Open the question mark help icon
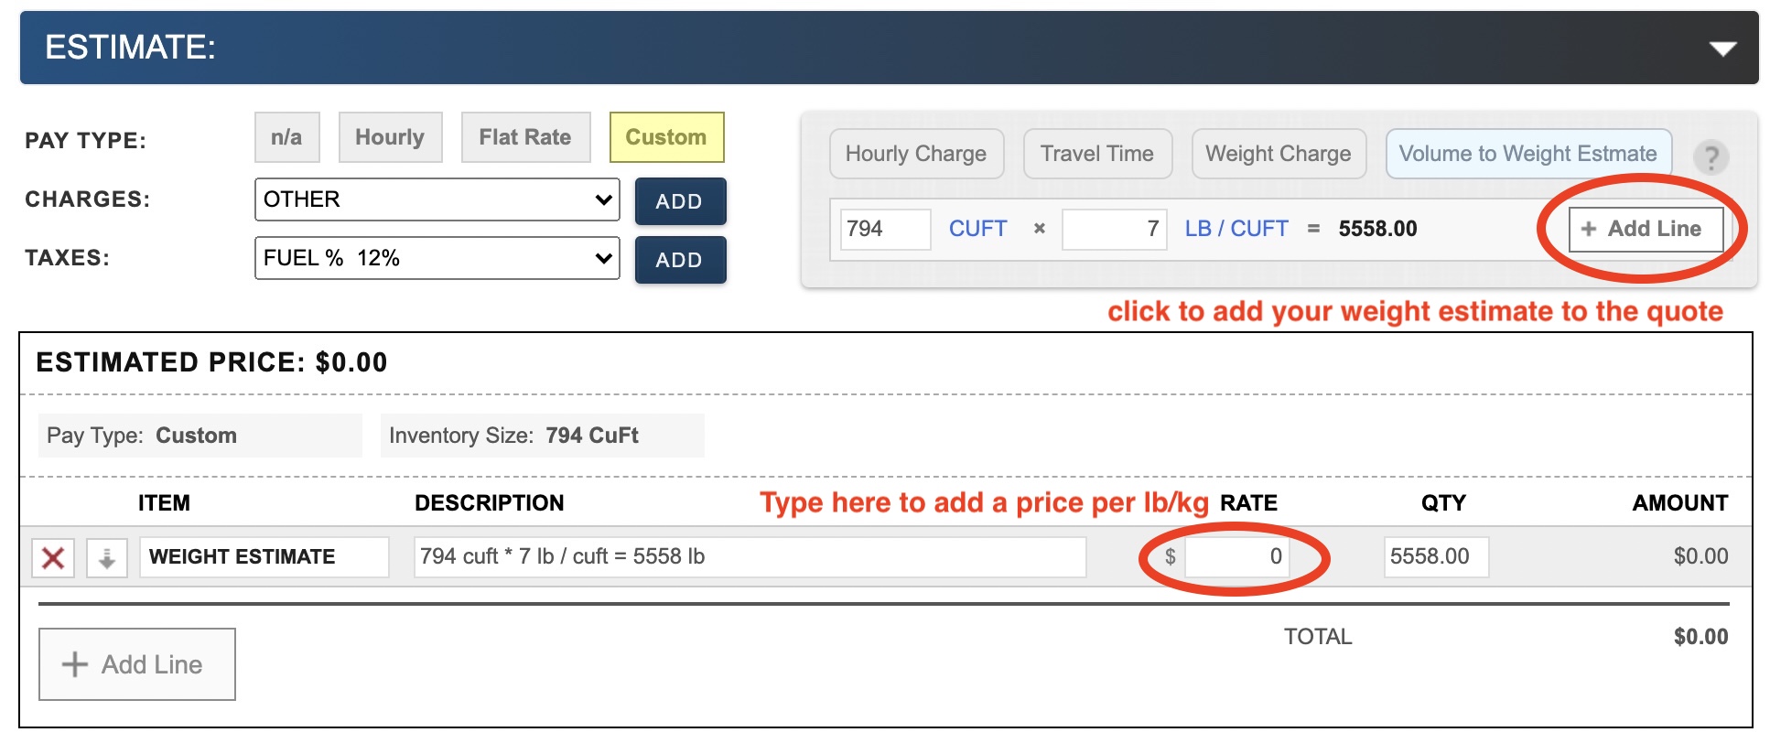The height and width of the screenshot is (743, 1770). [1710, 156]
